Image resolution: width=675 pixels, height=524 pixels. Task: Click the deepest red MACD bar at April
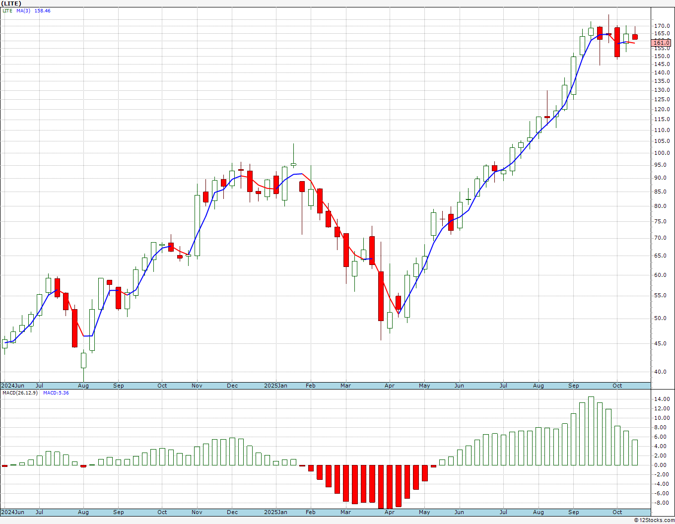pos(390,487)
